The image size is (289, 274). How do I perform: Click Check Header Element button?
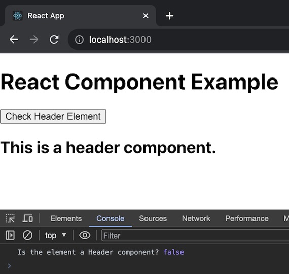(x=53, y=116)
